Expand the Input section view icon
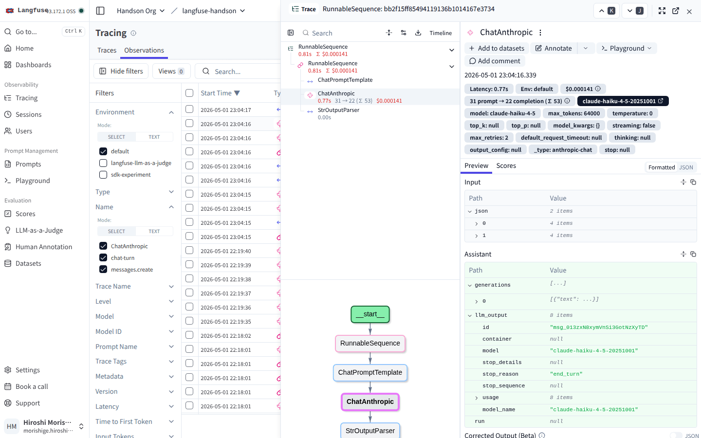701x438 pixels. point(683,182)
